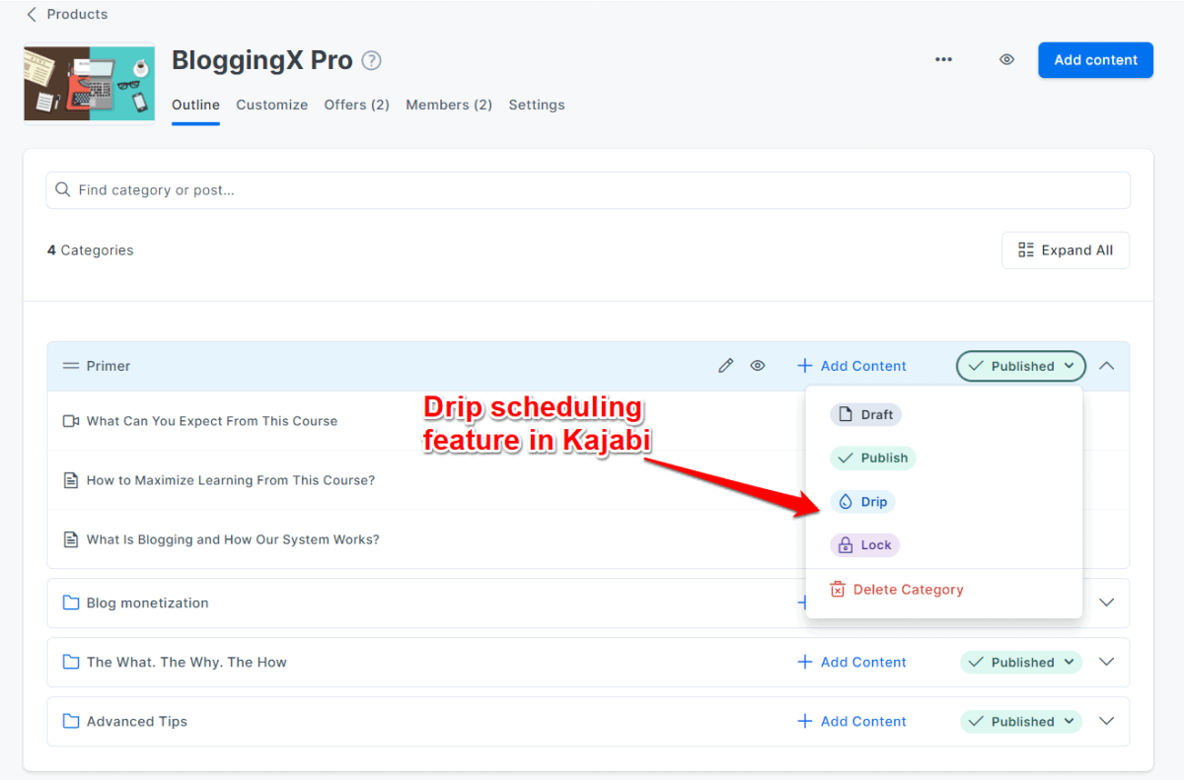The height and width of the screenshot is (780, 1184).
Task: Click Delete Category
Action: click(896, 590)
